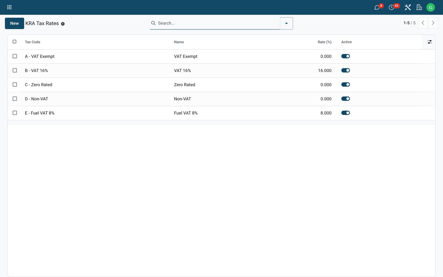
Task: Sort by Rate (%) column header
Action: point(324,42)
